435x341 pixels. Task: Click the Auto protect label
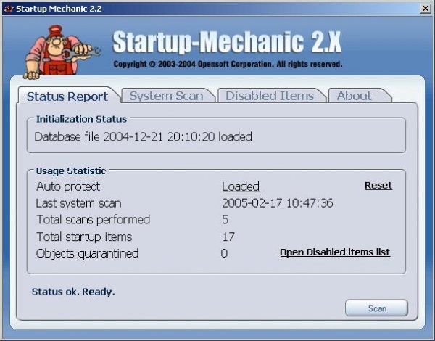click(68, 186)
